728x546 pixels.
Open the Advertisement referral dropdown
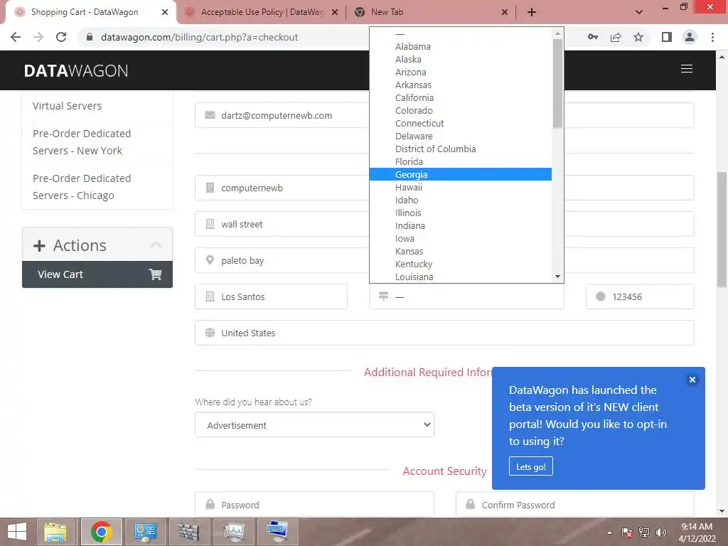[x=314, y=425]
